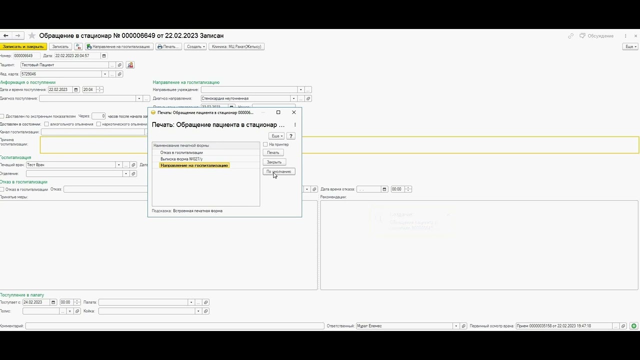Open calendar for Дата field
This screenshot has height=360, width=640.
[x=104, y=56]
